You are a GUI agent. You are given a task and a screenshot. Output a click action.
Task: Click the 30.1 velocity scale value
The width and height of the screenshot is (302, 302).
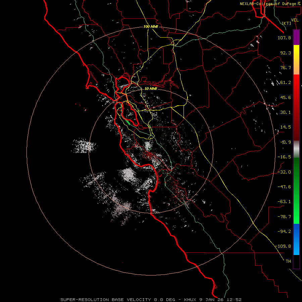(x=286, y=112)
